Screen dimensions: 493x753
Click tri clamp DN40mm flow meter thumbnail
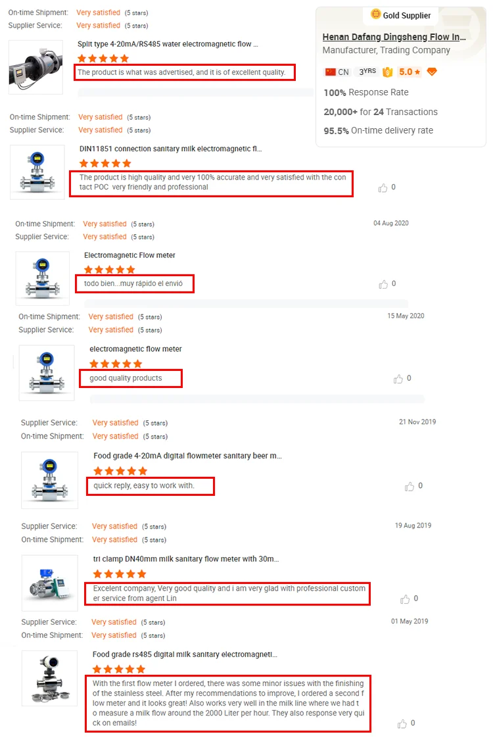click(x=50, y=583)
